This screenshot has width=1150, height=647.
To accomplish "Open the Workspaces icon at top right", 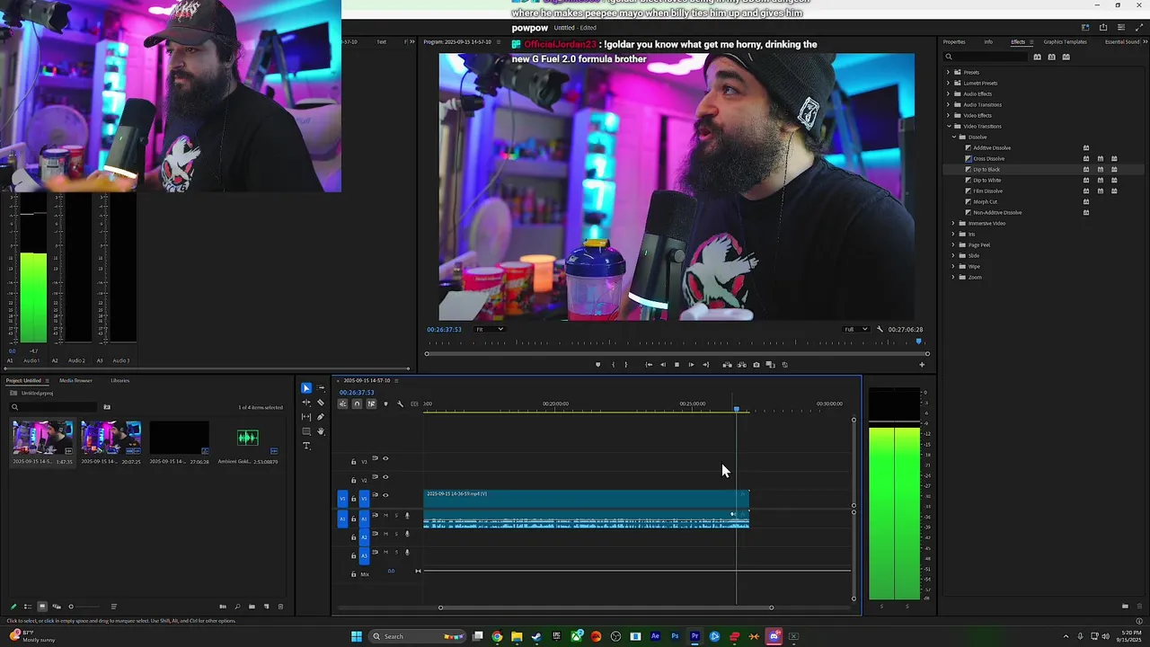I will tap(1085, 27).
